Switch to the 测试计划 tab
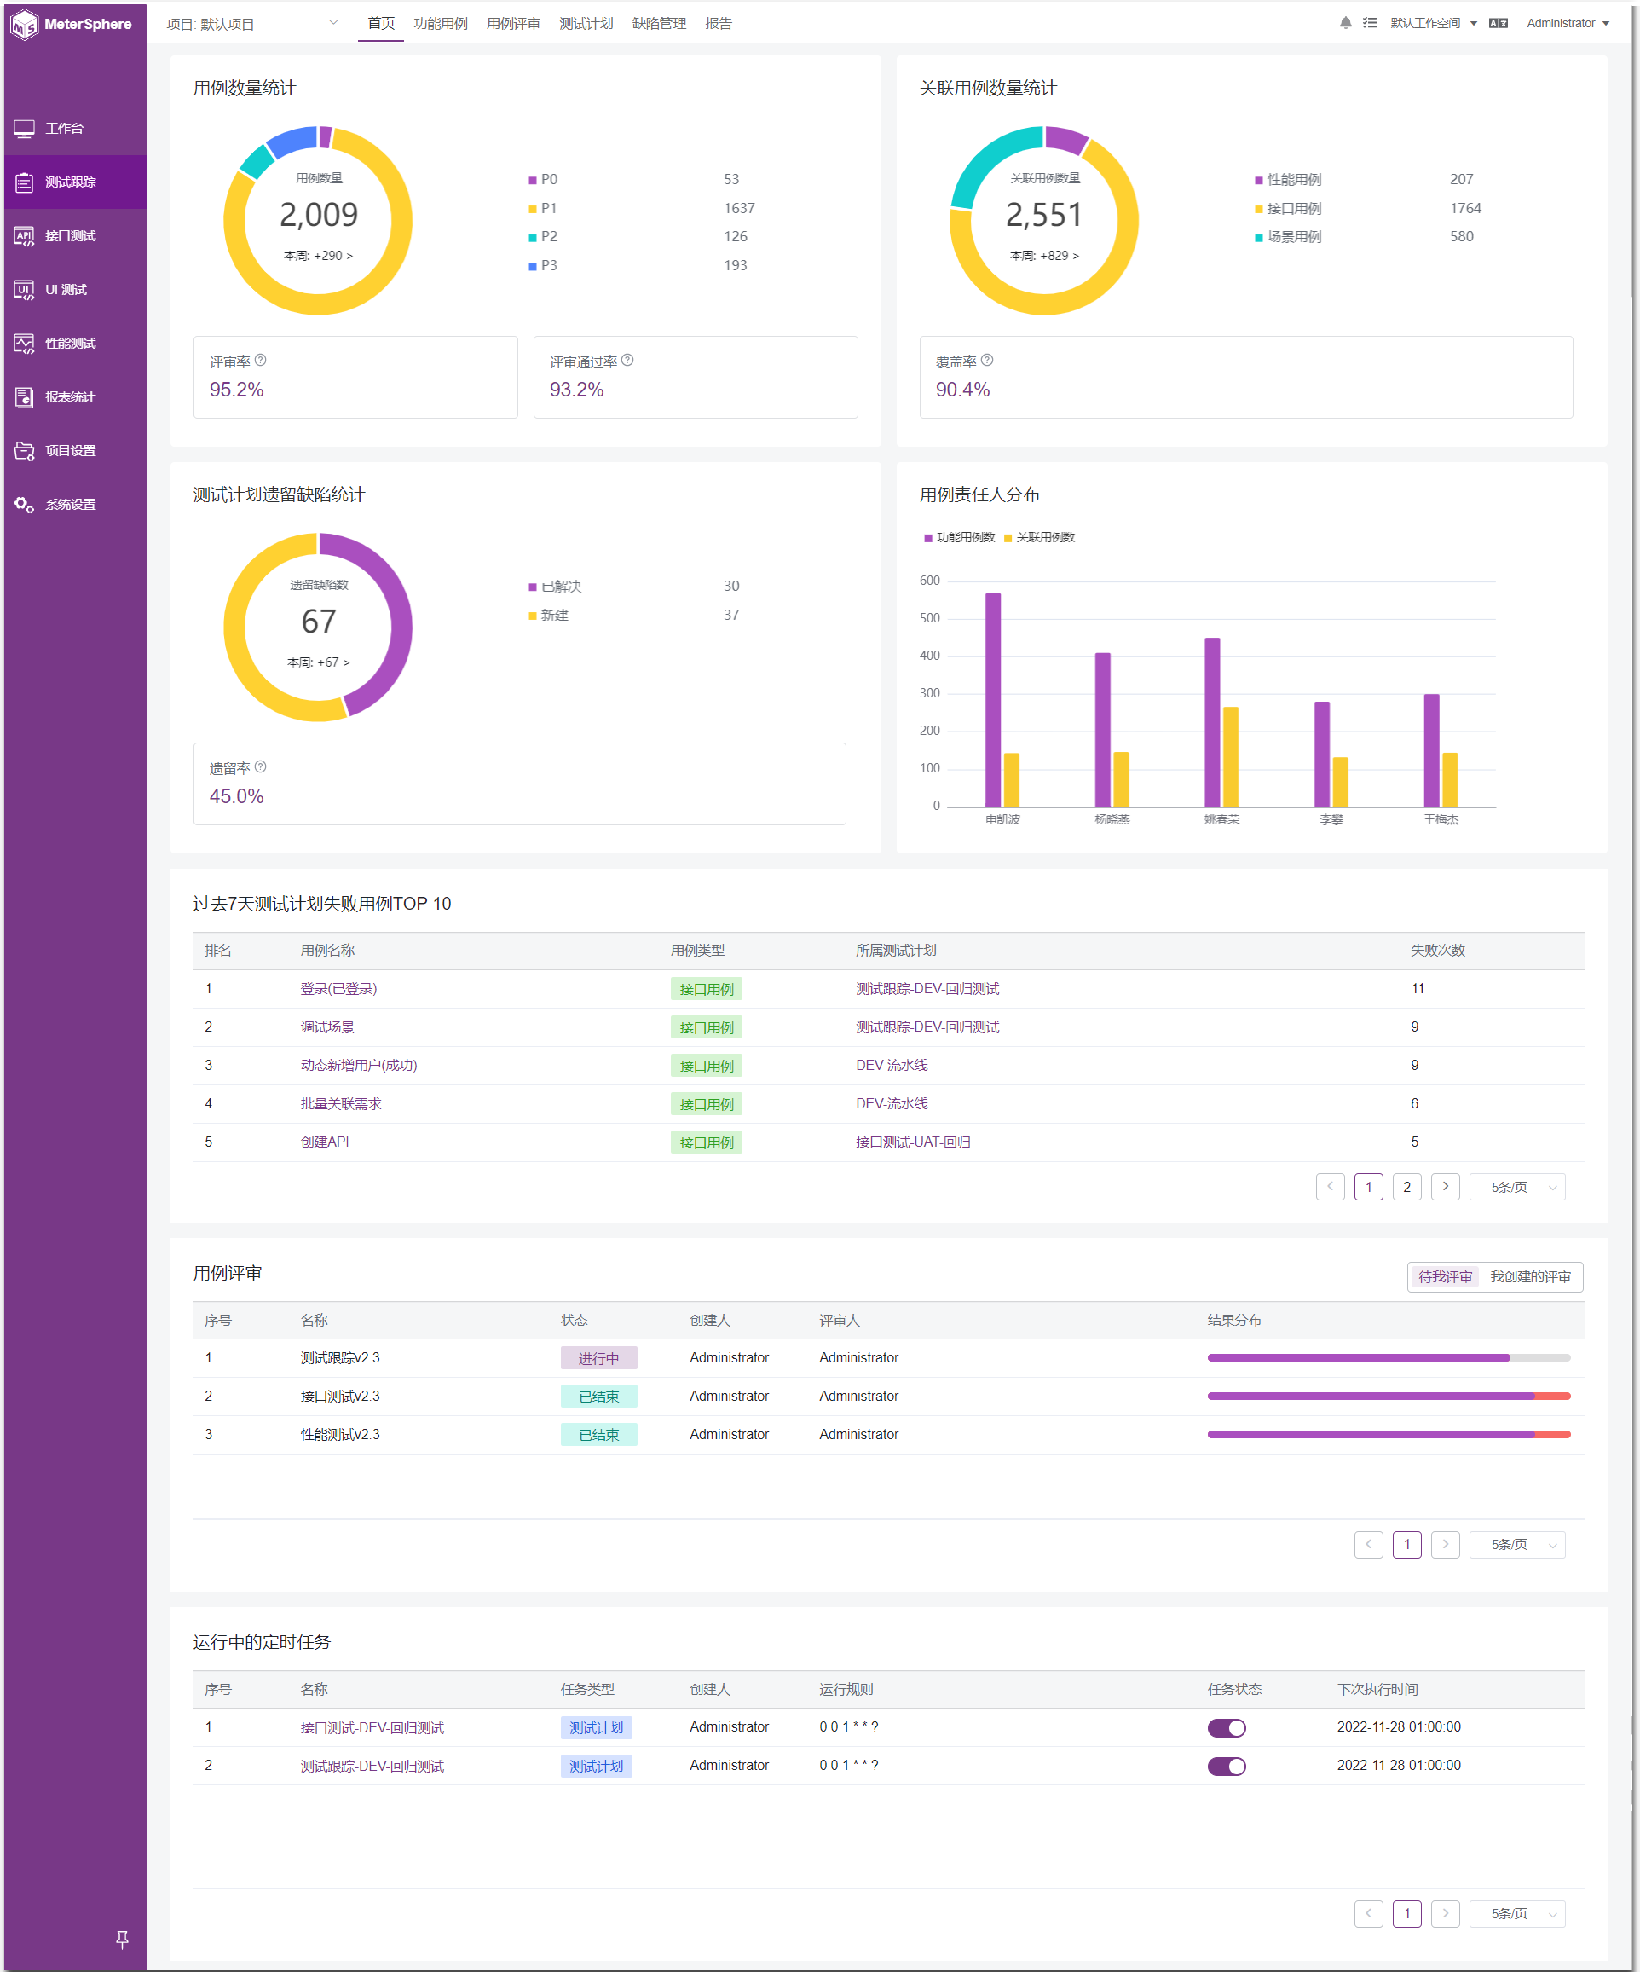Viewport: 1640px width, 1978px height. [586, 24]
